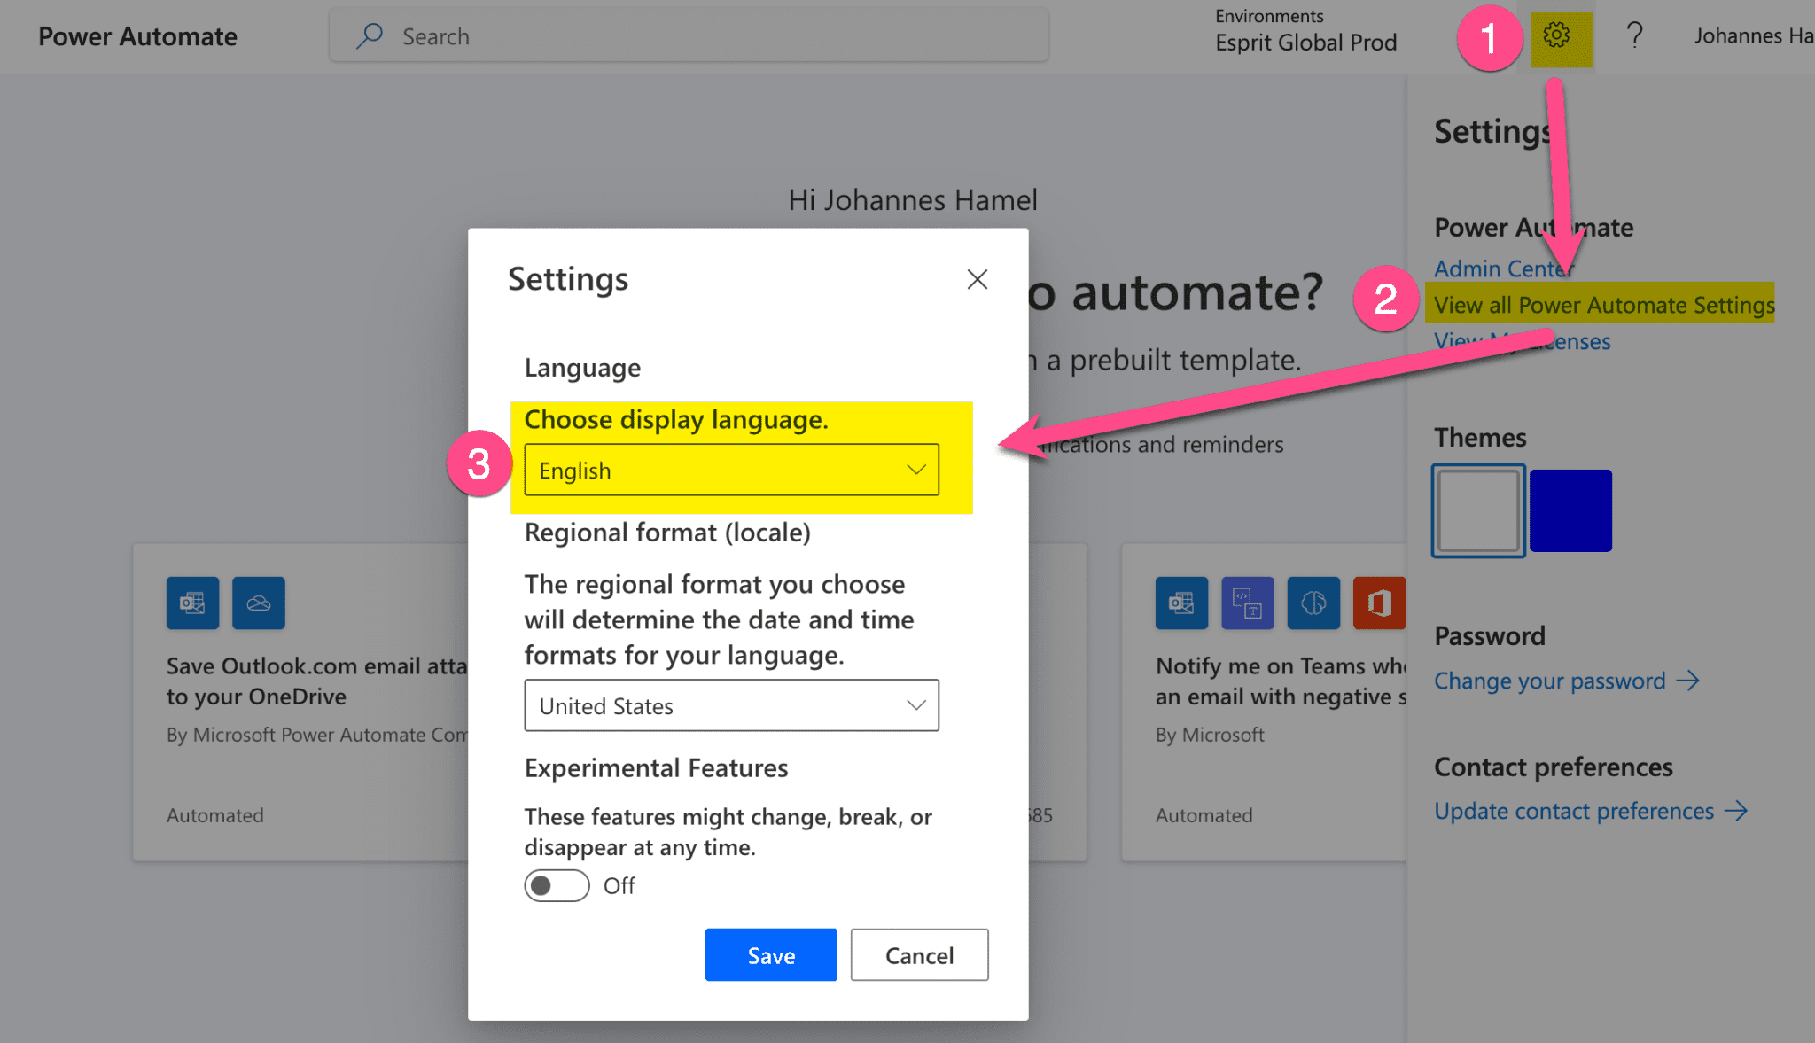Click the Save button
This screenshot has height=1043, width=1815.
click(770, 954)
